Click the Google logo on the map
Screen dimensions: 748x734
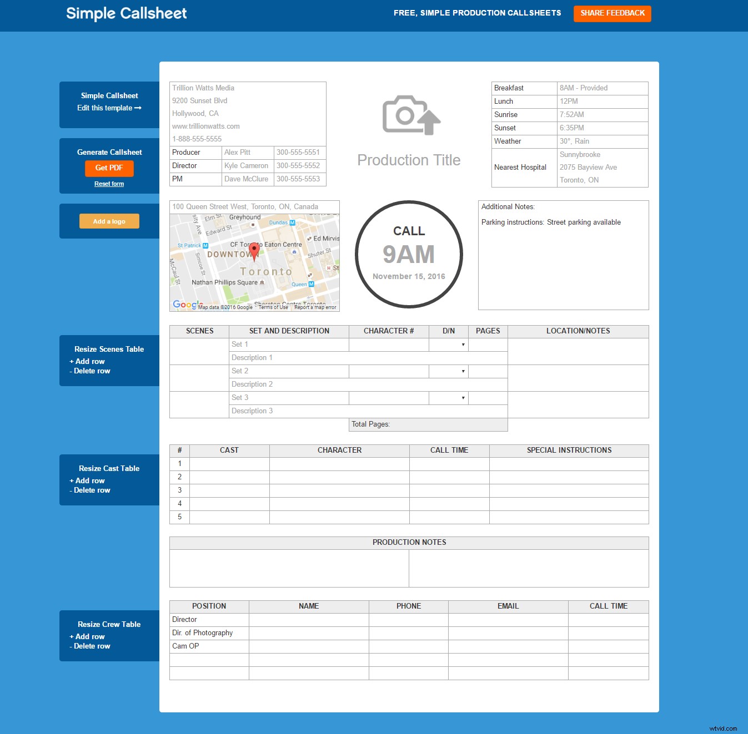click(x=185, y=304)
